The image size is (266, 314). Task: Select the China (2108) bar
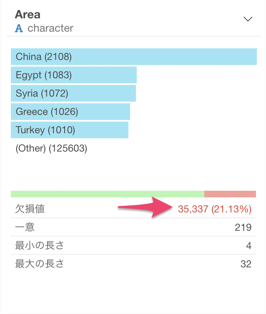click(x=134, y=57)
